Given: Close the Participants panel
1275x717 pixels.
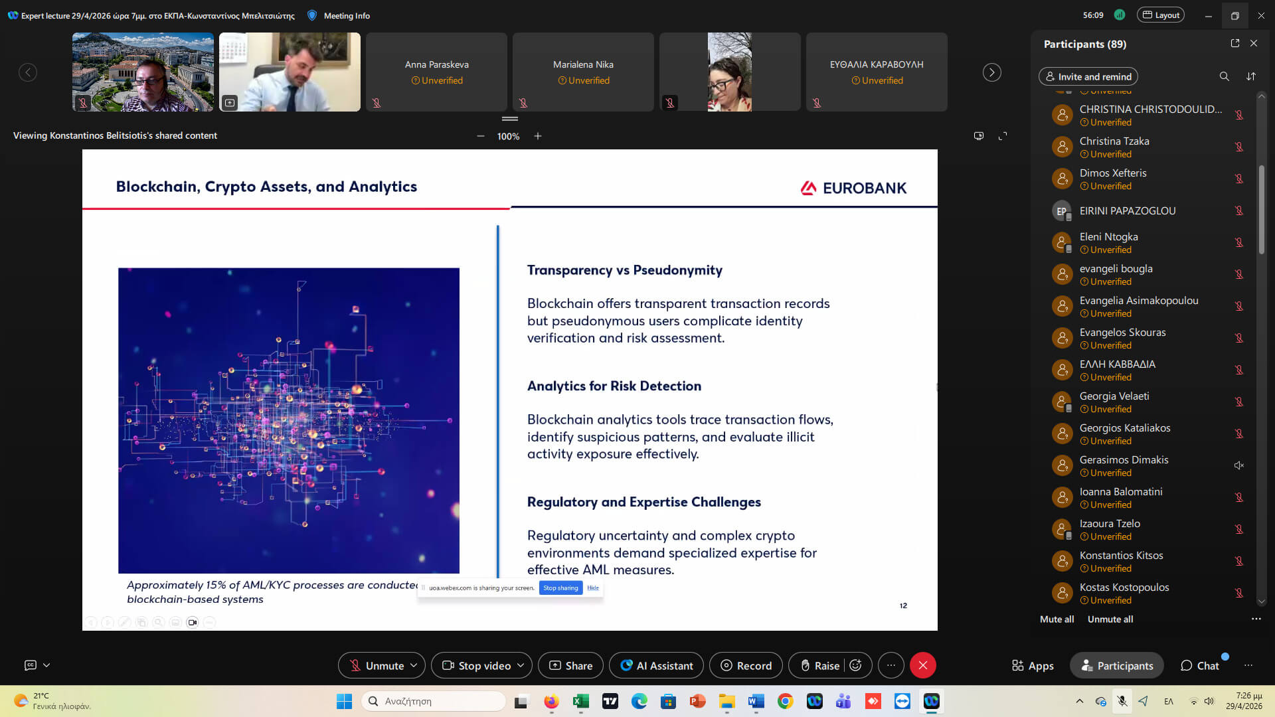Looking at the screenshot, I should [1254, 43].
